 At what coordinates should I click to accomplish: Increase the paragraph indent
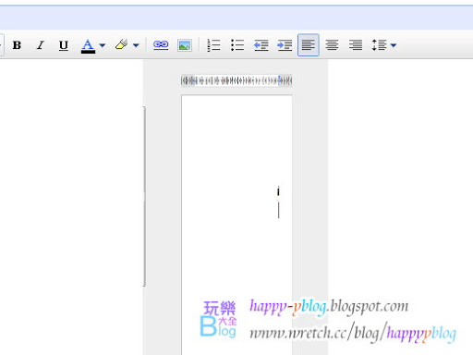(285, 45)
